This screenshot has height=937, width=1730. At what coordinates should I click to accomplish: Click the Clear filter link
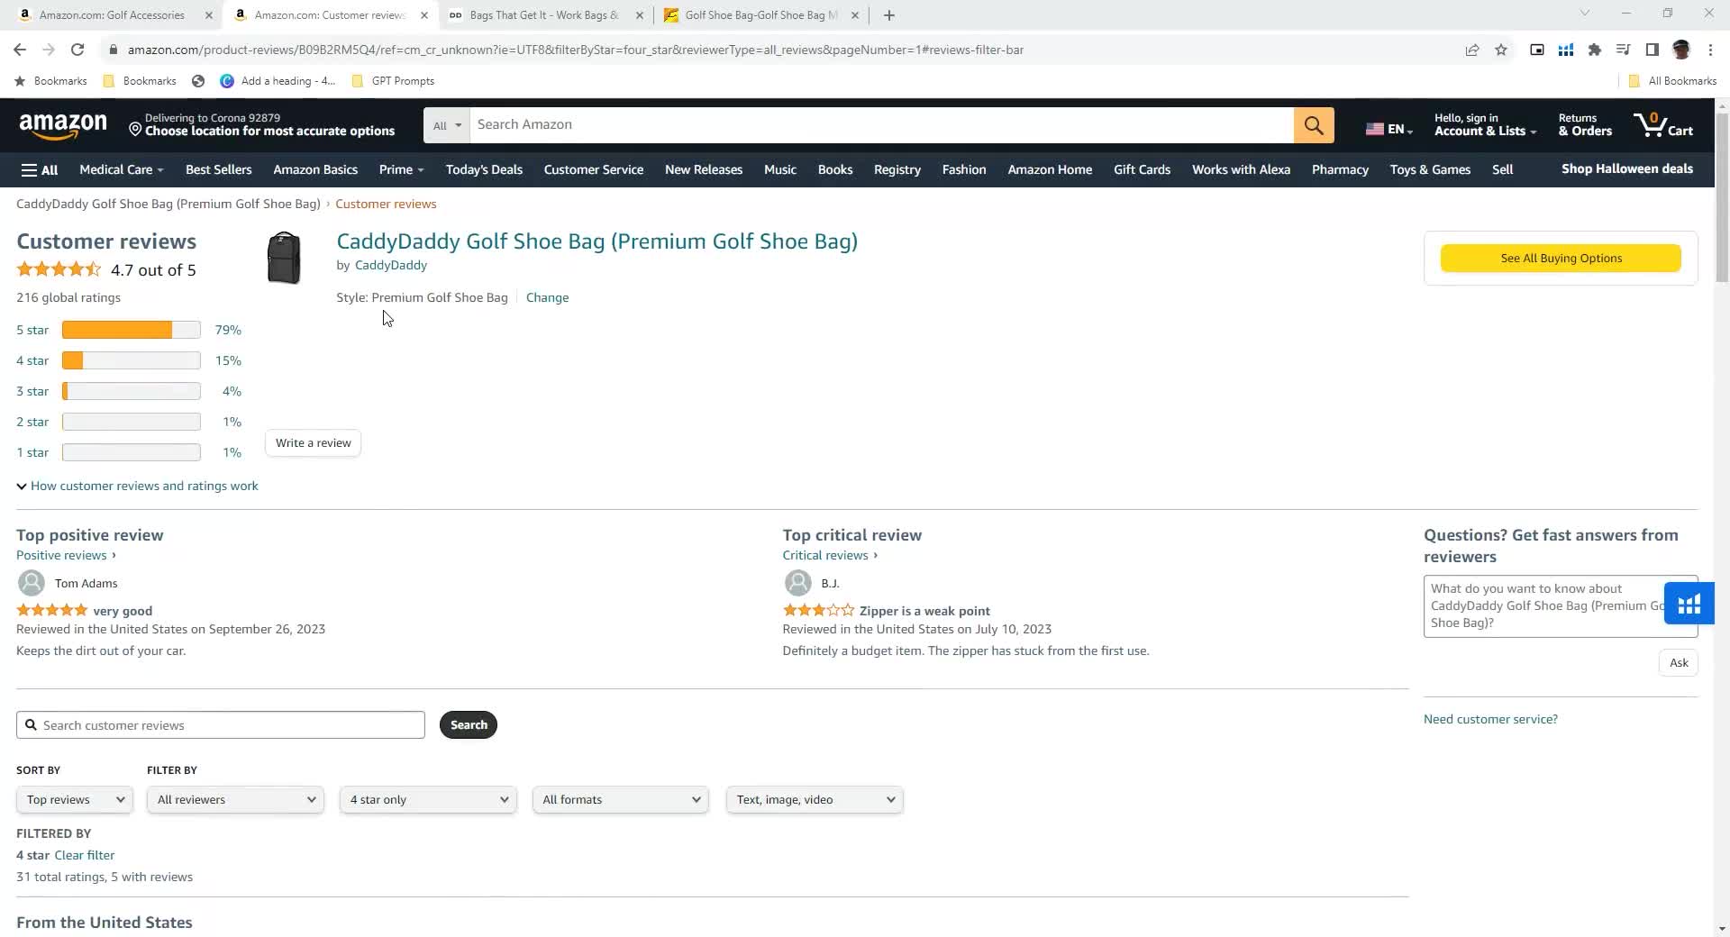pos(85,855)
